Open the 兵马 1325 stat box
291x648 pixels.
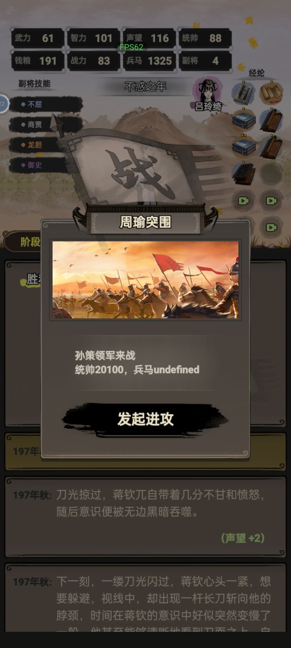click(149, 61)
